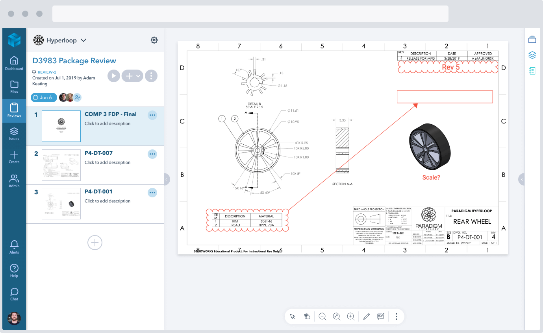Click P4-DT-007 item title
Image resolution: width=543 pixels, height=333 pixels.
tap(98, 153)
